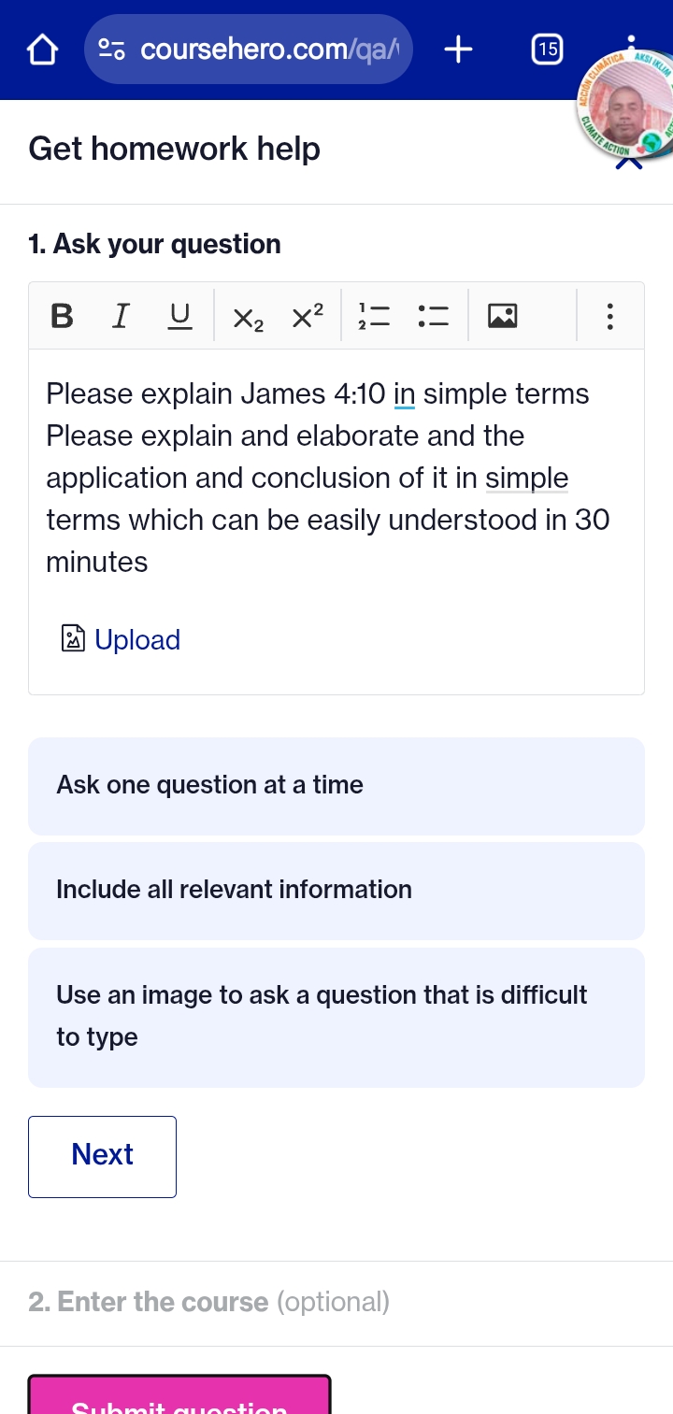The width and height of the screenshot is (673, 1414).
Task: Apply bold formatting to the question text
Action: click(x=61, y=316)
